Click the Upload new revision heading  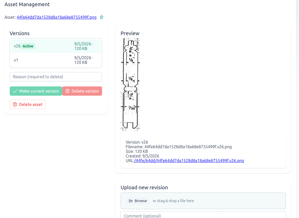(x=144, y=187)
